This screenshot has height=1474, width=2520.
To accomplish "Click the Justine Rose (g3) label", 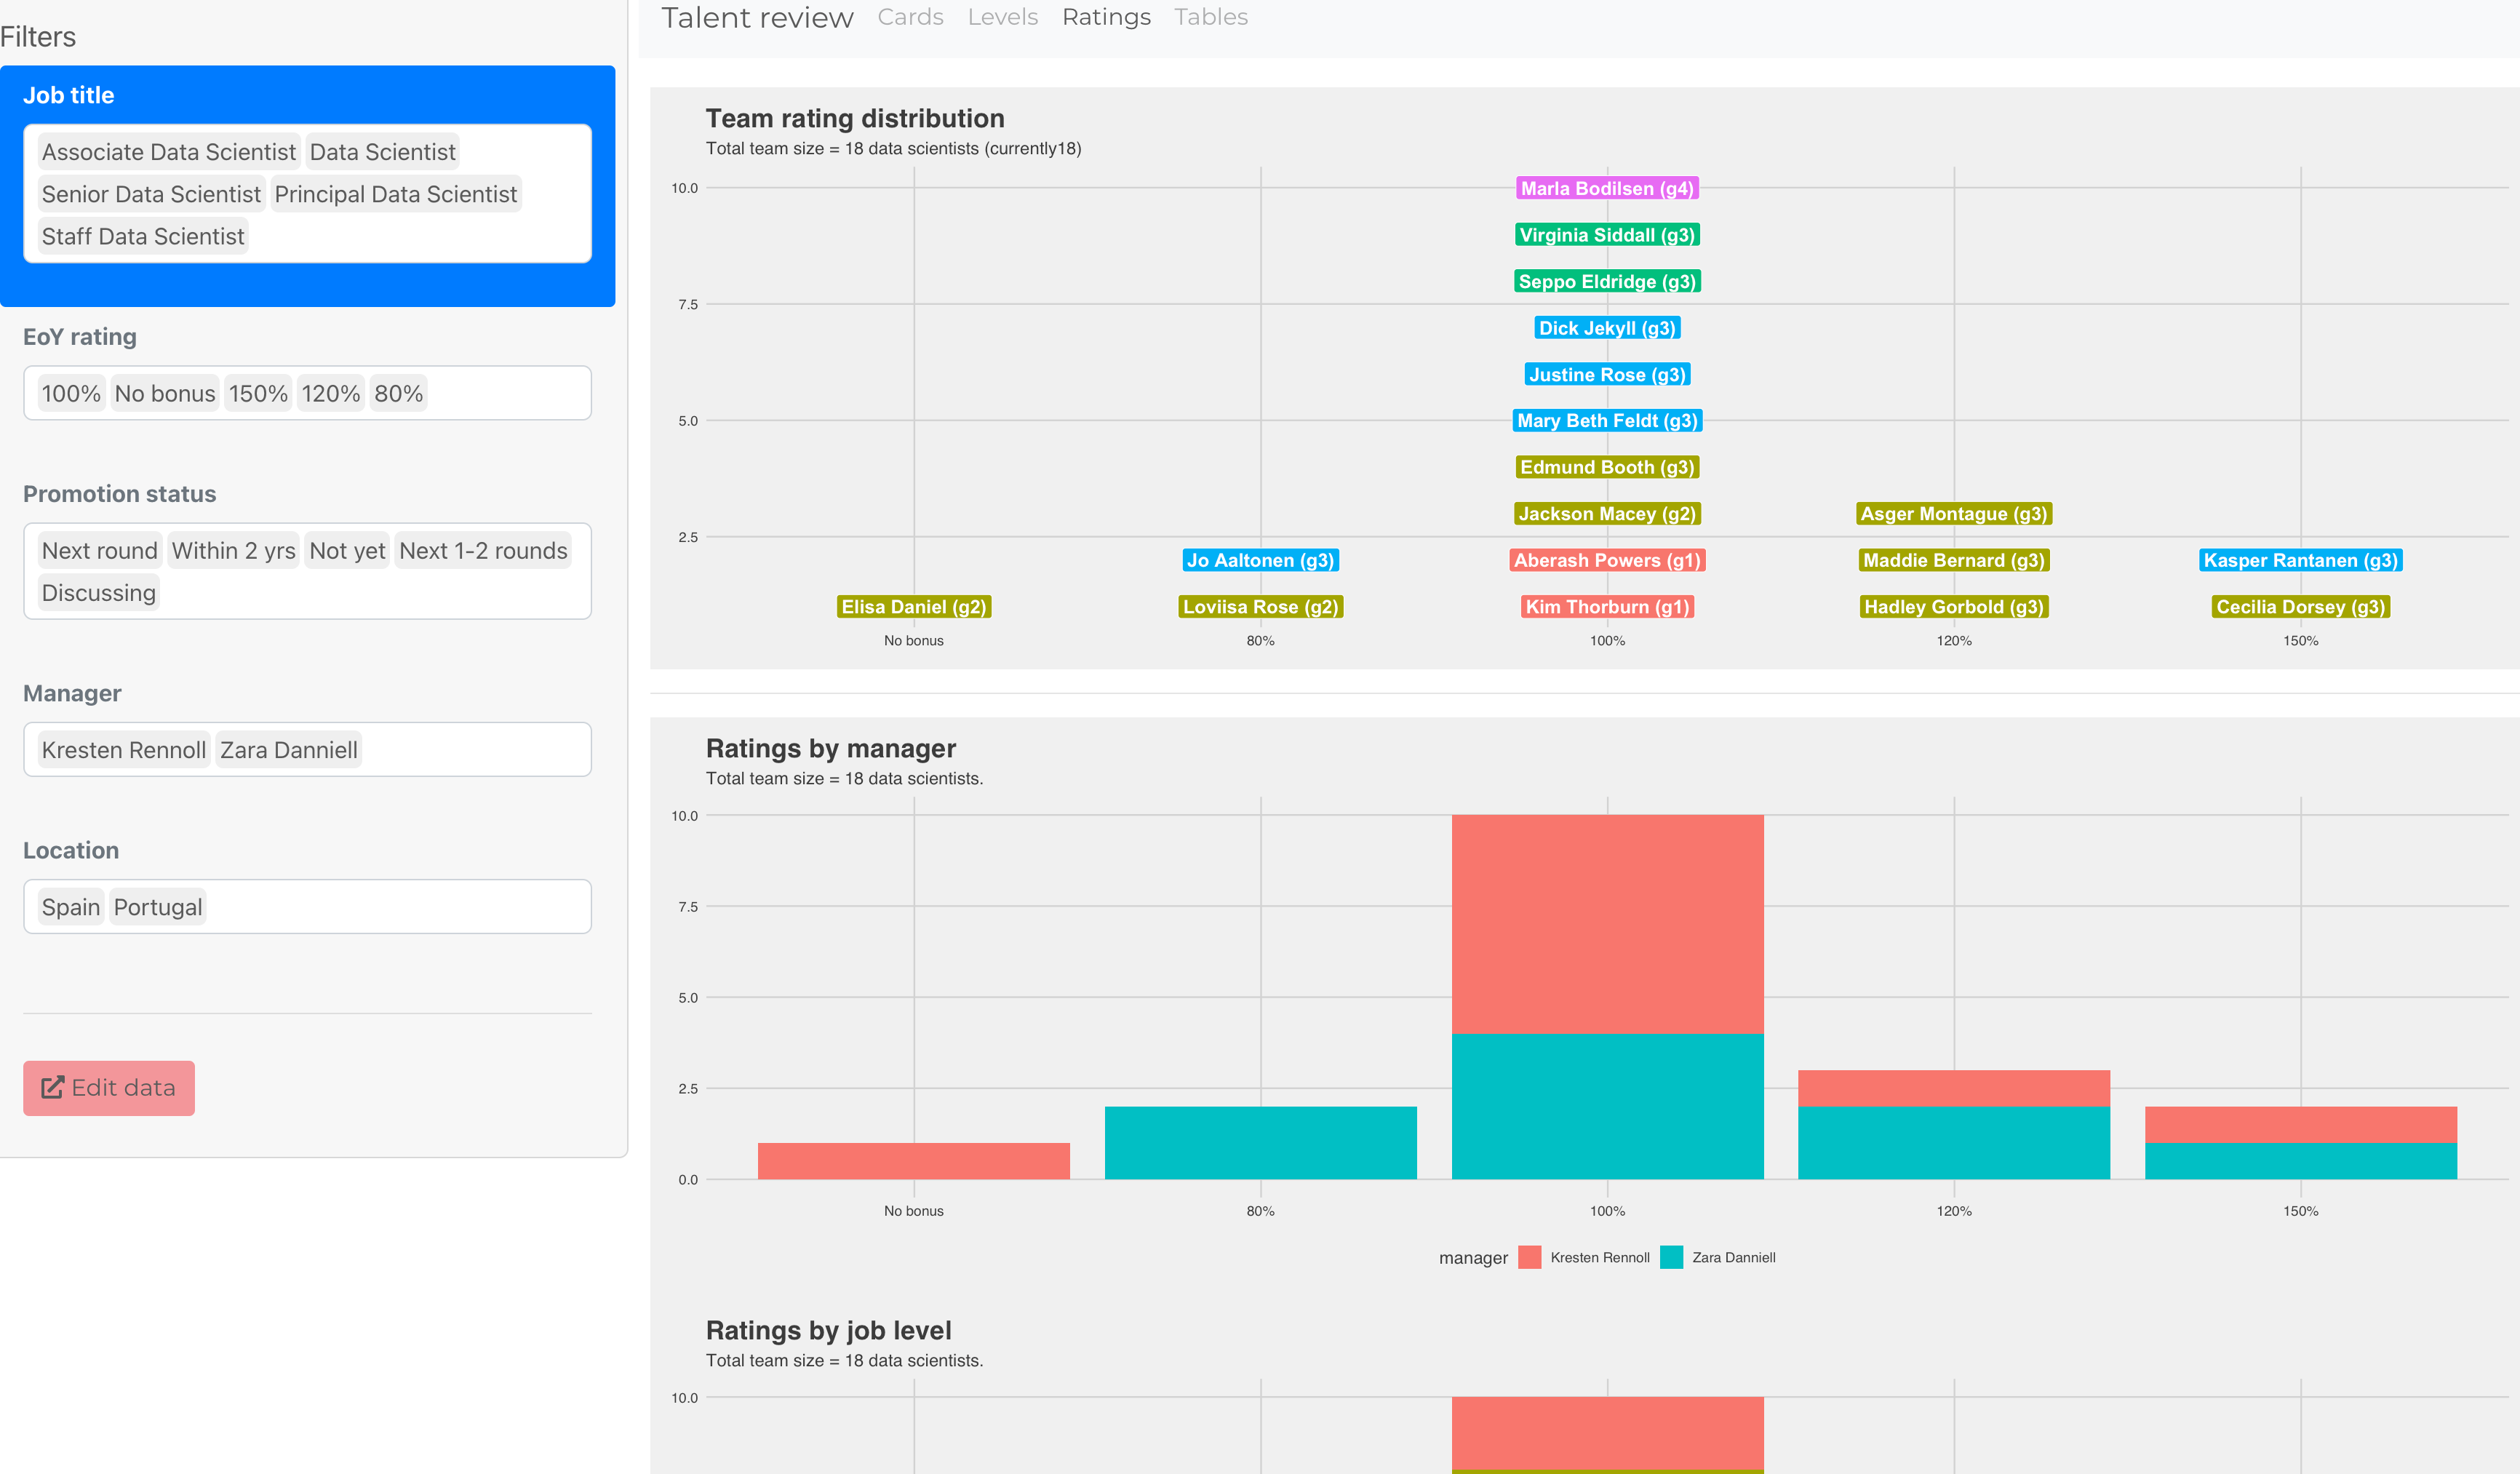I will pyautogui.click(x=1607, y=374).
